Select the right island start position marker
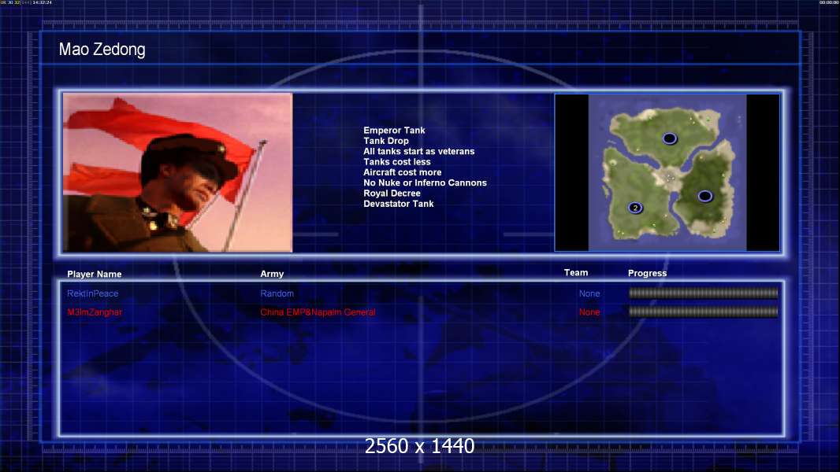The image size is (840, 472). pos(705,196)
